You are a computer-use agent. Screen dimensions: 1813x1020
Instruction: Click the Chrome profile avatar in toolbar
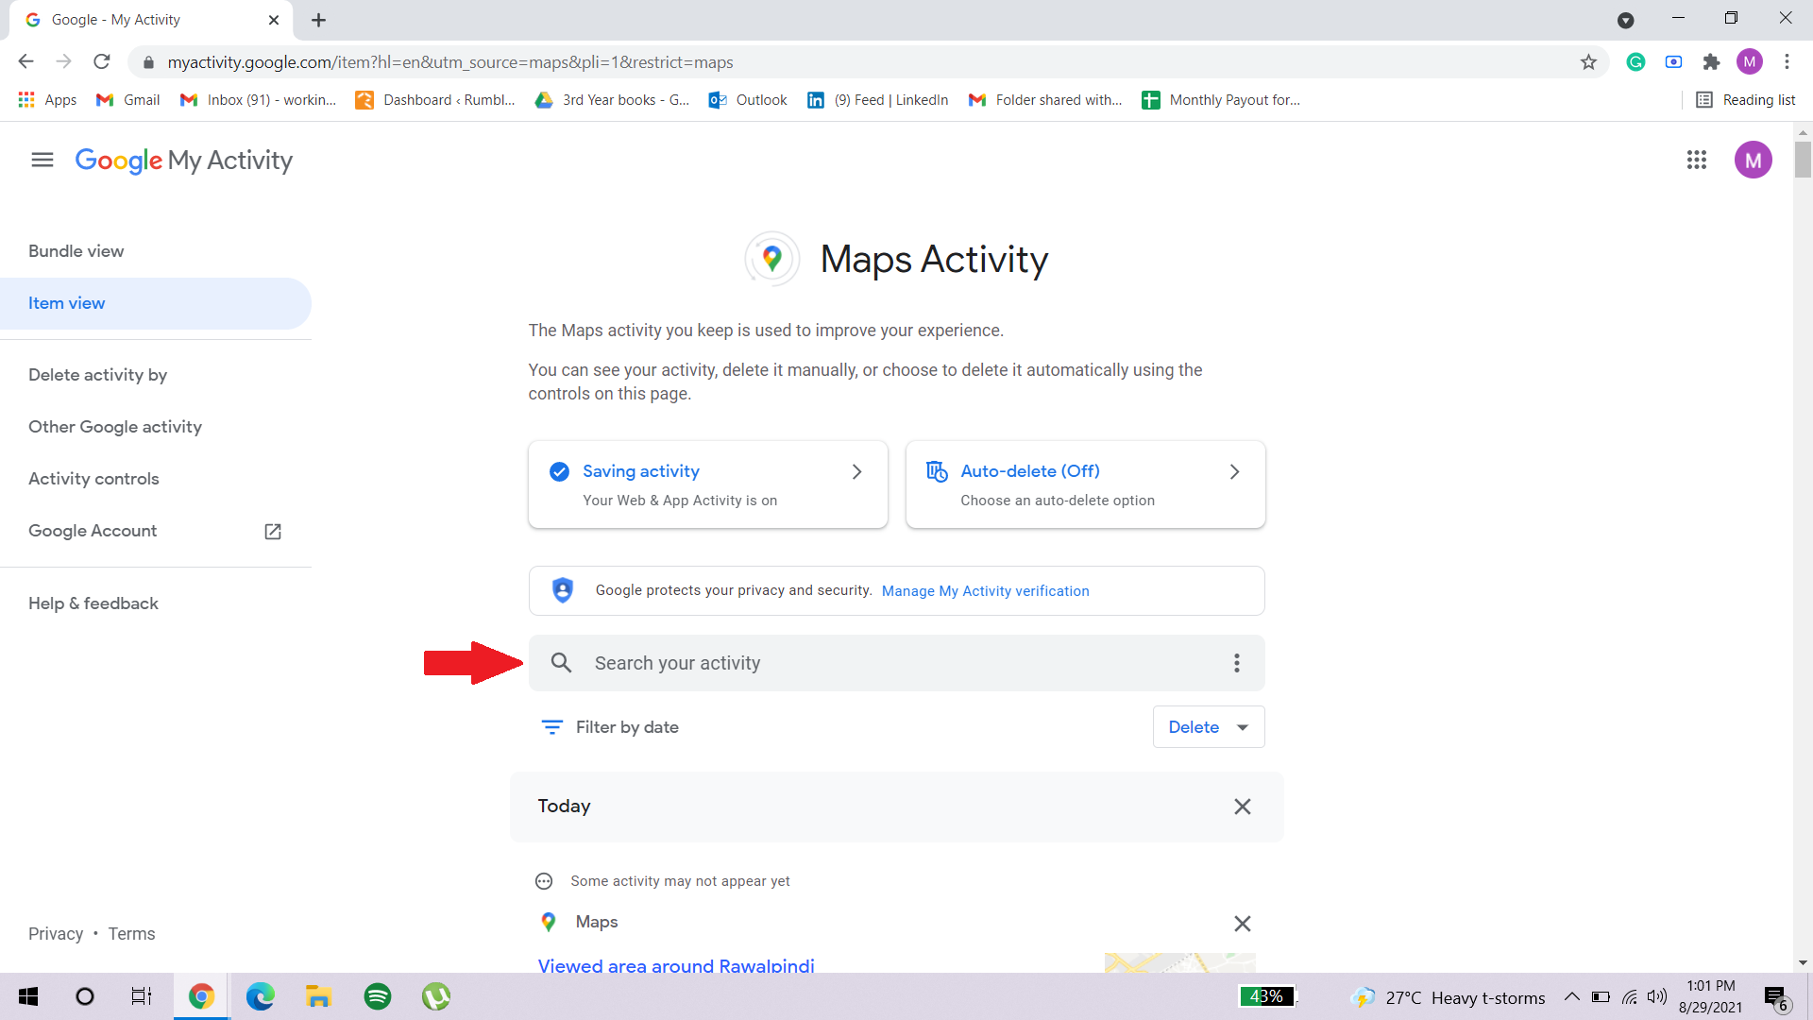tap(1749, 62)
